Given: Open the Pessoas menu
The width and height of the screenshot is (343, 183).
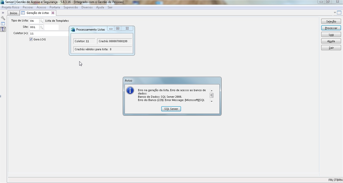Looking at the screenshot, I should pyautogui.click(x=28, y=7).
